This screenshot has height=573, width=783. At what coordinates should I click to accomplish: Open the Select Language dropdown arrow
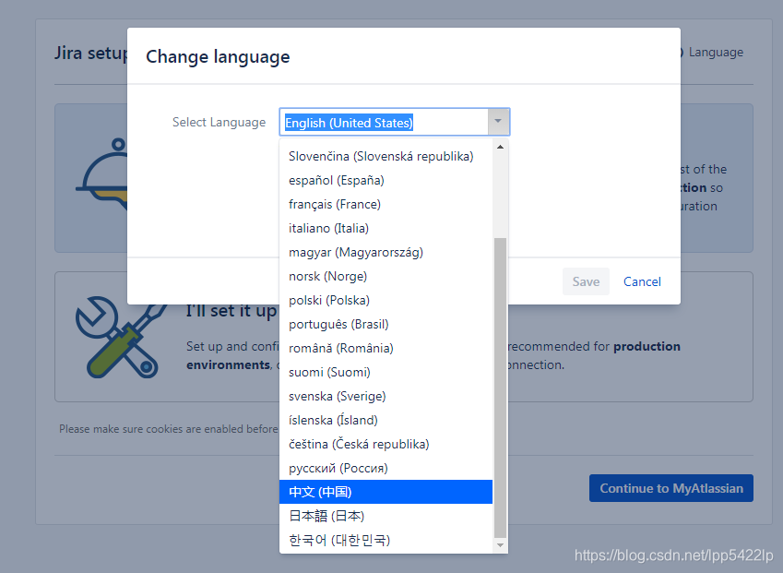point(498,122)
